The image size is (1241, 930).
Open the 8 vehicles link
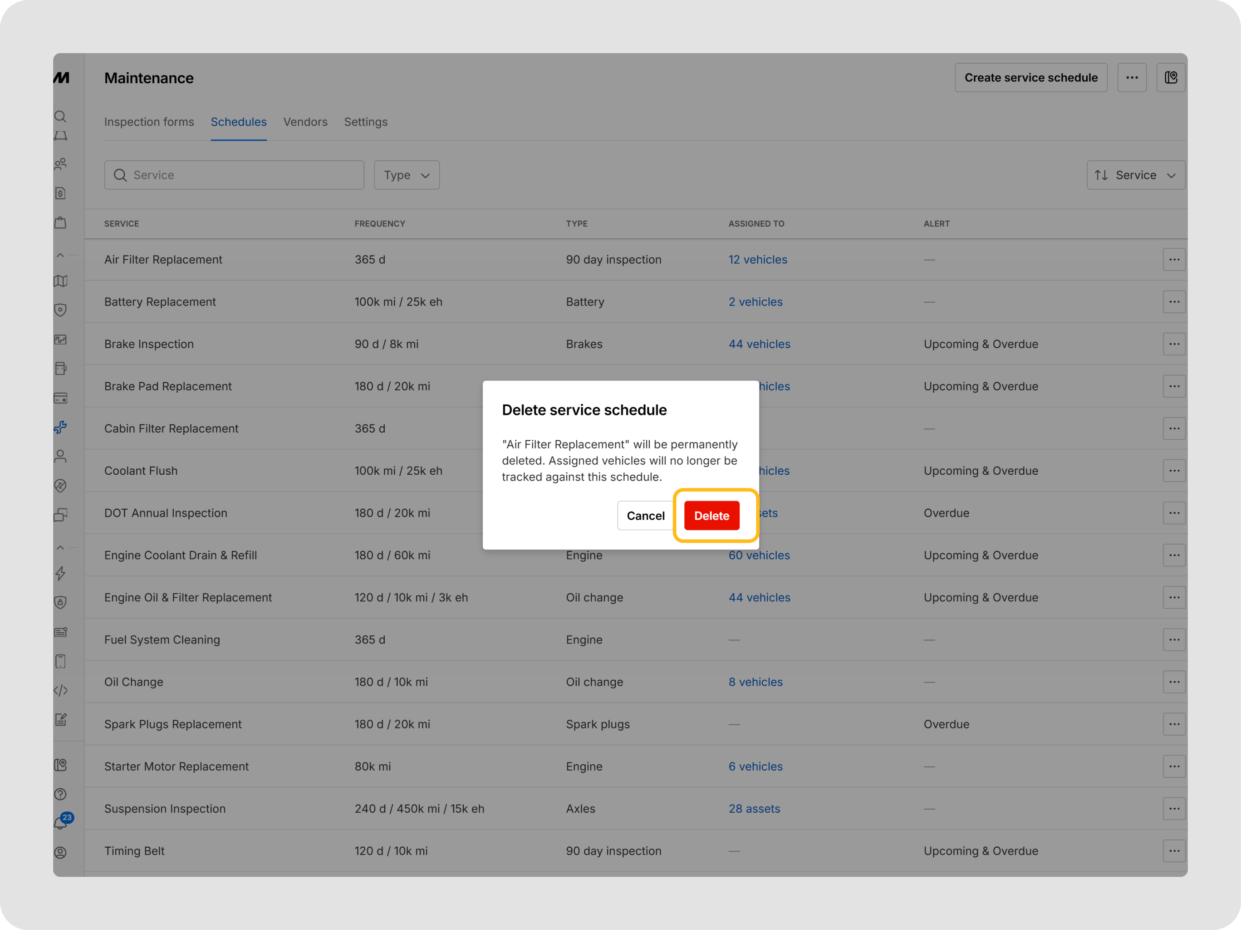click(755, 682)
